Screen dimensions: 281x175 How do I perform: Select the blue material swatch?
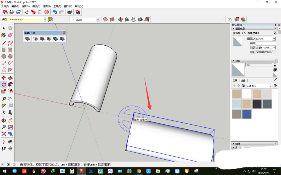pyautogui.click(x=247, y=114)
